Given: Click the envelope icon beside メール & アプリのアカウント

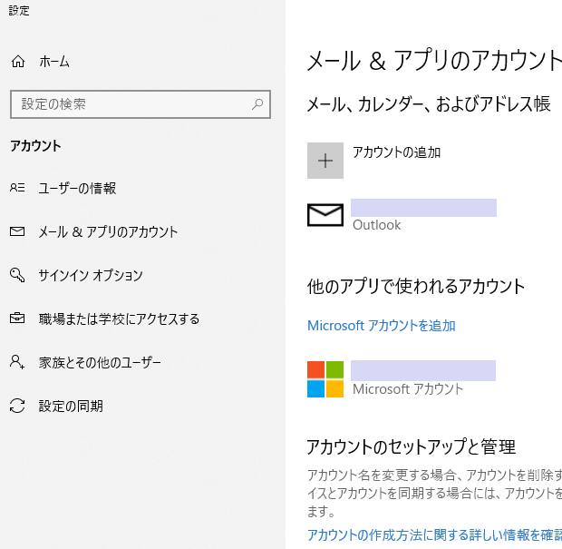Looking at the screenshot, I should tap(17, 231).
